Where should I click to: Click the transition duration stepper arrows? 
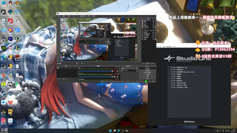pyautogui.click(x=137, y=70)
